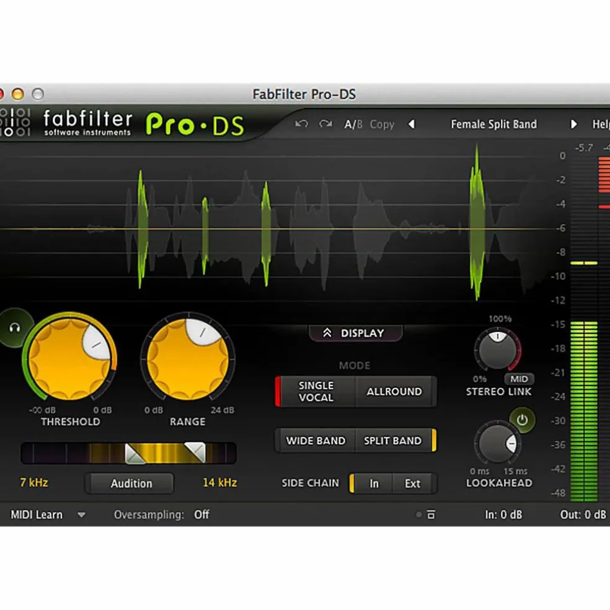The width and height of the screenshot is (610, 610).
Task: Collapse the Display panel
Action: pyautogui.click(x=355, y=333)
